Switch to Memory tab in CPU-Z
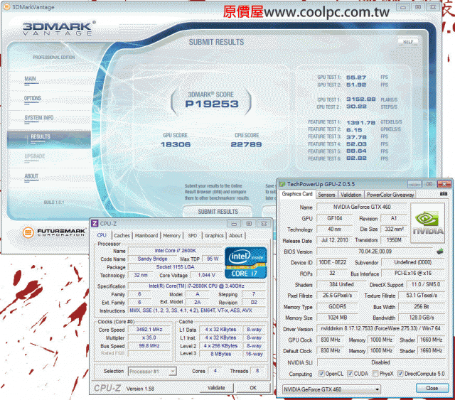 [x=171, y=236]
